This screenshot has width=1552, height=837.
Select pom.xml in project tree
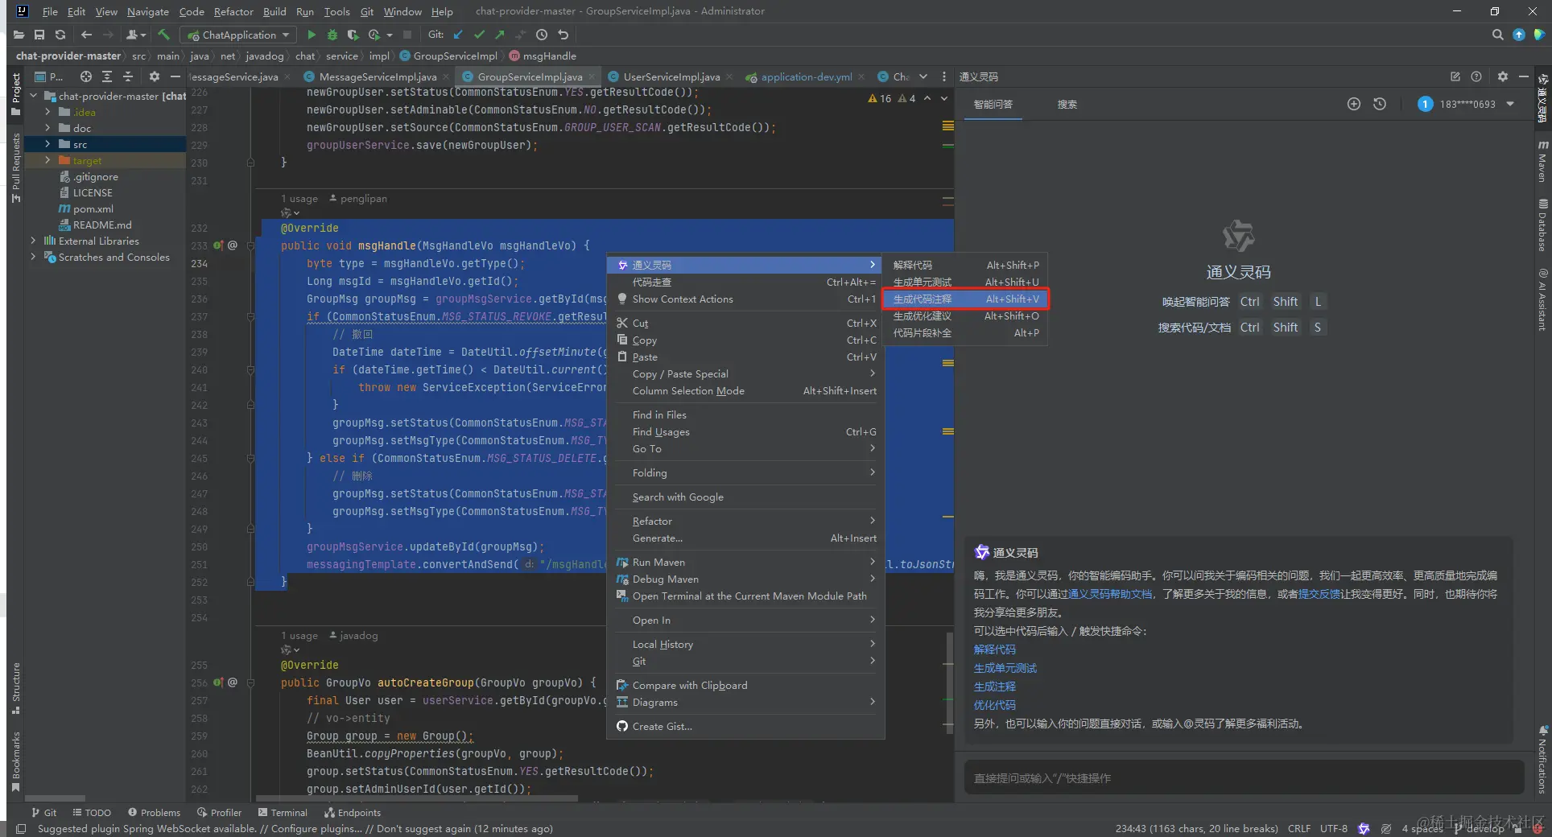(x=93, y=208)
